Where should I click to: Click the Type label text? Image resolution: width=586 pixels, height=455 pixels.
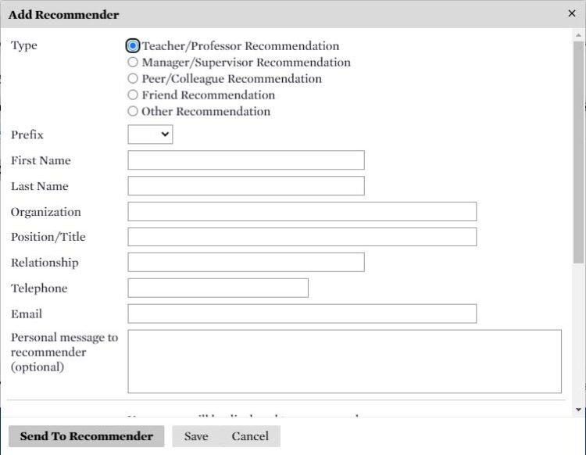click(24, 45)
